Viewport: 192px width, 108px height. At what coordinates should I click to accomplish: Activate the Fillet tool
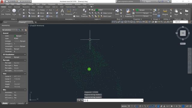[x=49, y=13]
